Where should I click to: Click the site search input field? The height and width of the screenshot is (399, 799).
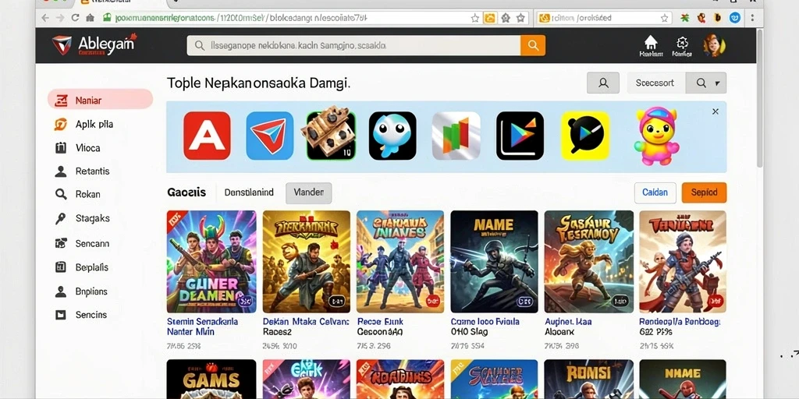[353, 45]
